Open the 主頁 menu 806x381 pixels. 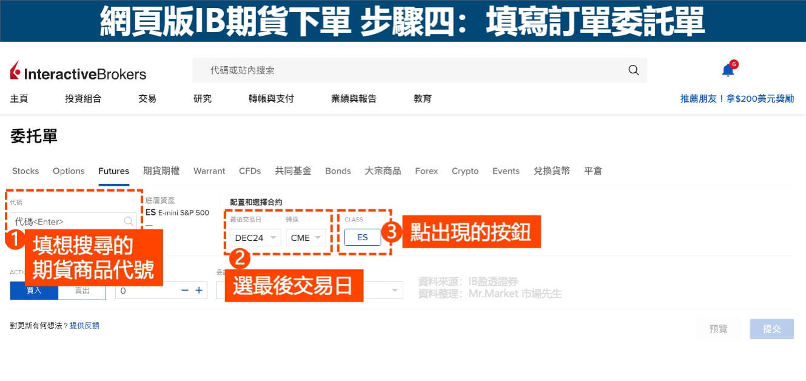point(19,98)
